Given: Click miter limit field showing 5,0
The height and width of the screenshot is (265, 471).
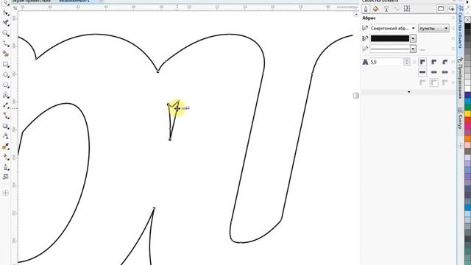Looking at the screenshot, I should 387,62.
